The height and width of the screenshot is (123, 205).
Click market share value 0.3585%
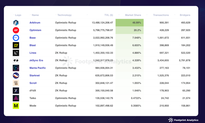[136, 106]
